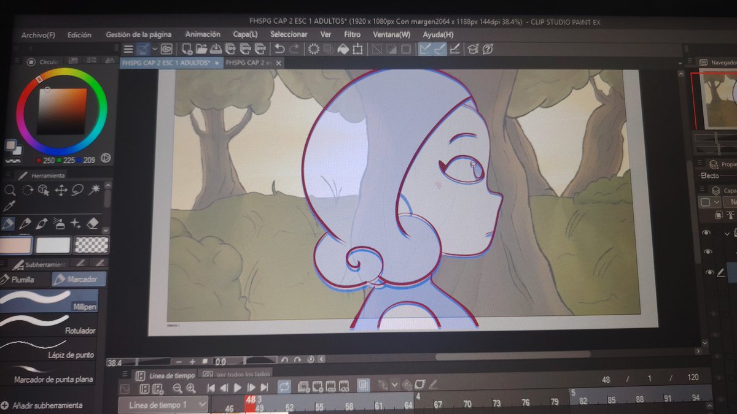Viewport: 737px width, 414px height.
Task: Toggle Snap to special ruler button
Action: [440, 49]
